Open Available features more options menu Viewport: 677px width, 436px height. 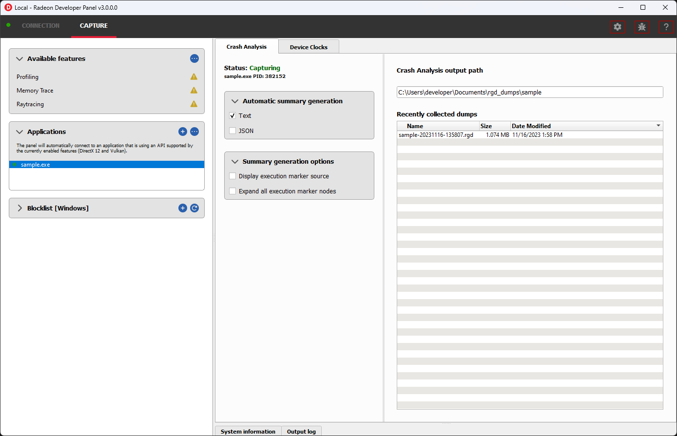[194, 58]
